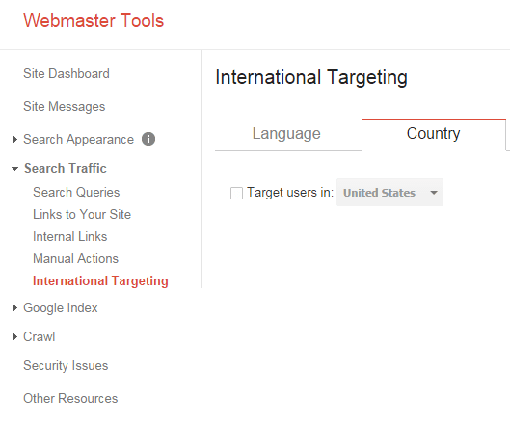510x425 pixels.
Task: Open Other Resources
Action: 70,399
